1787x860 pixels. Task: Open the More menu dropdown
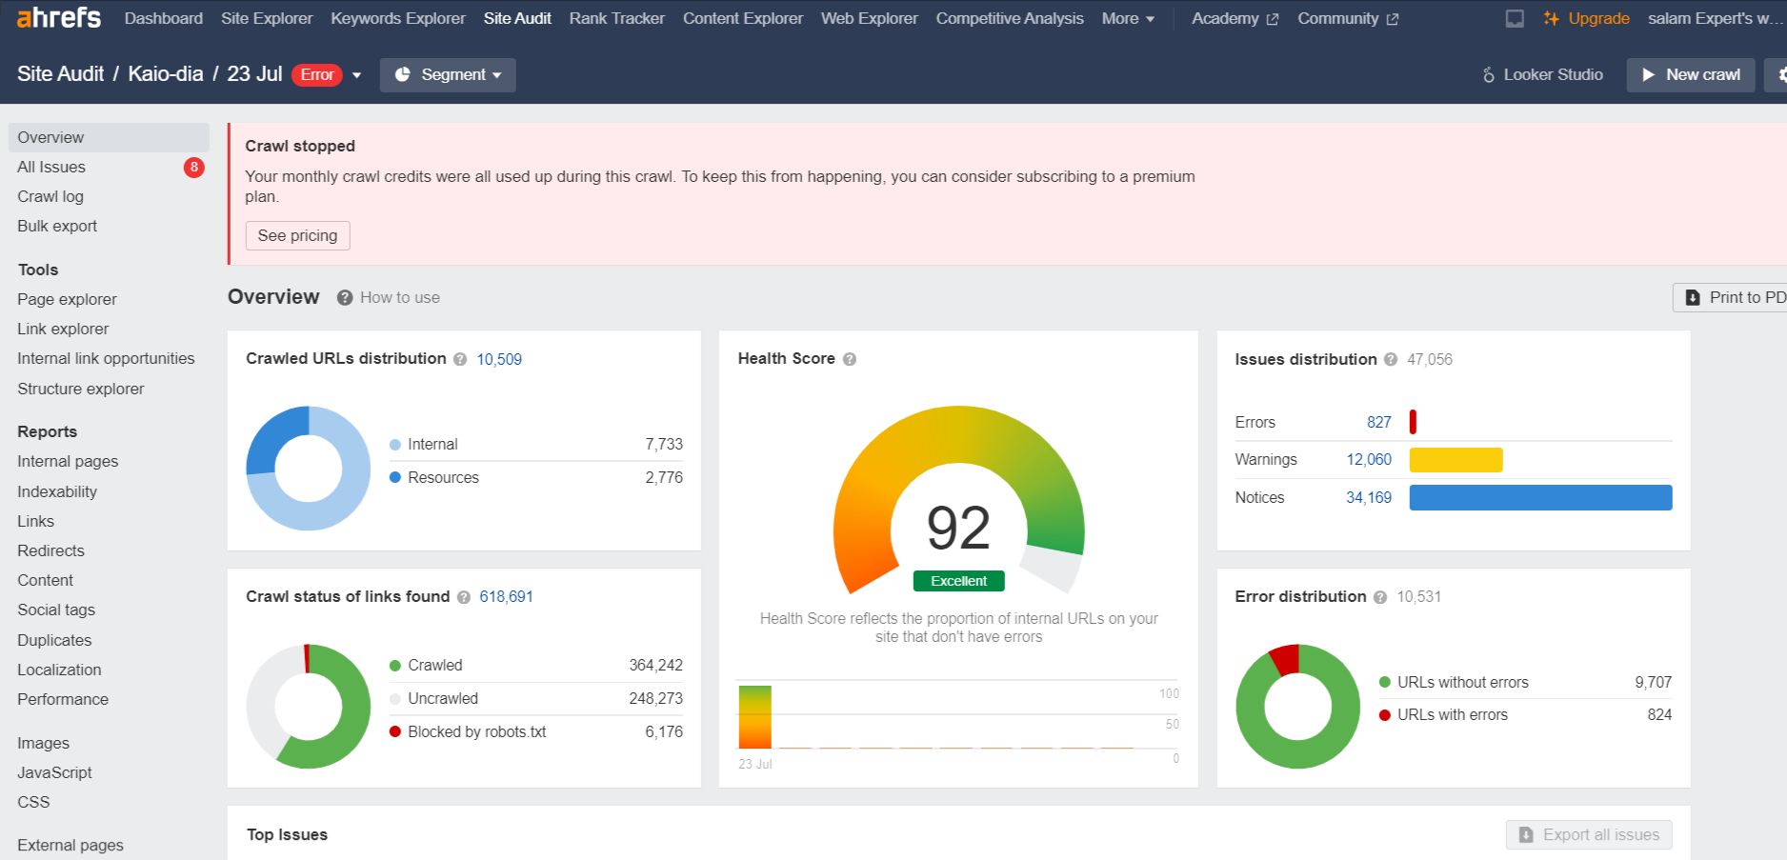click(1128, 18)
